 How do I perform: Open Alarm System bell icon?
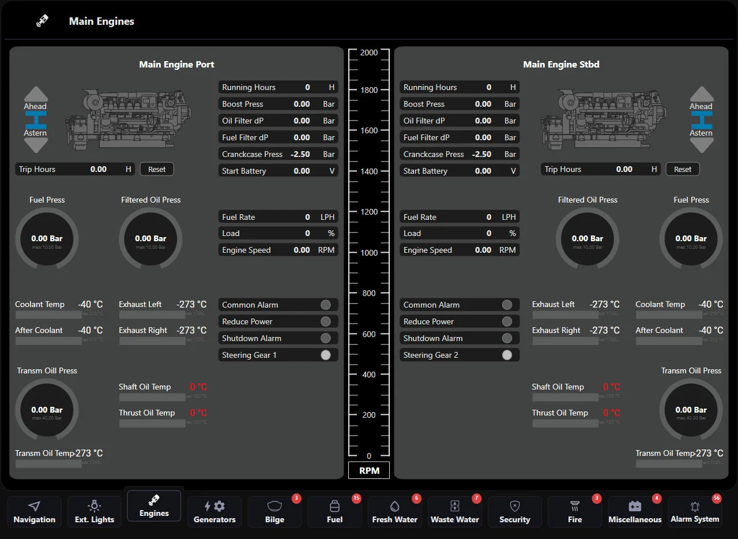pyautogui.click(x=695, y=506)
